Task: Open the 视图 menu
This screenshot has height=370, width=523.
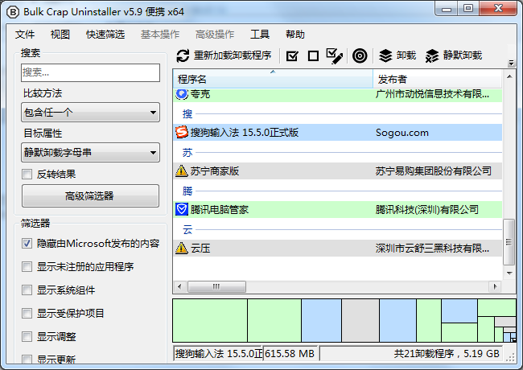Action: [x=60, y=35]
